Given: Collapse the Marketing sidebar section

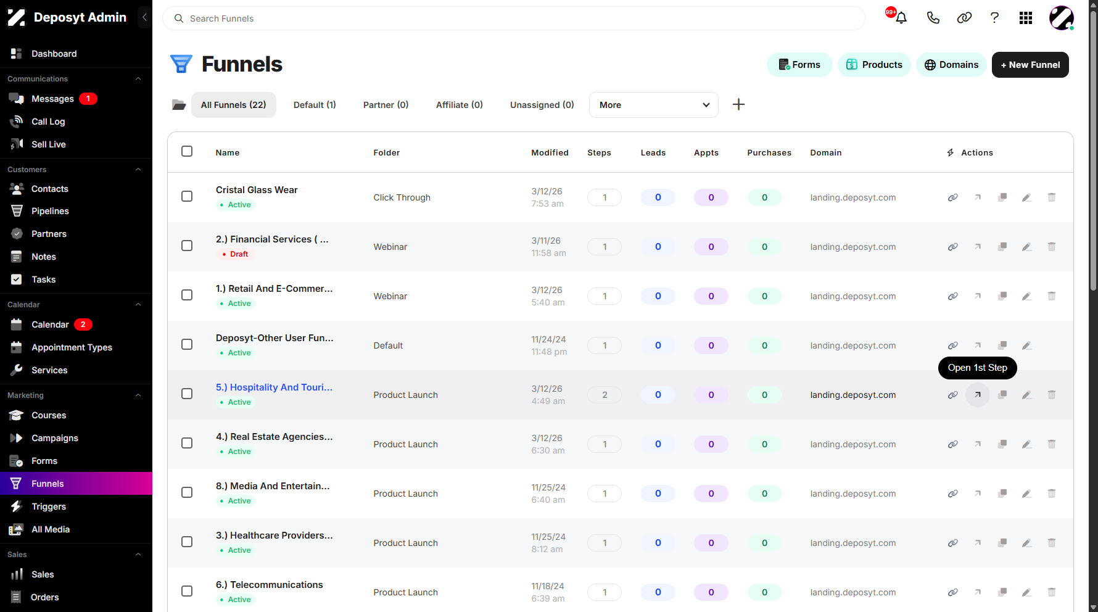Looking at the screenshot, I should 138,395.
